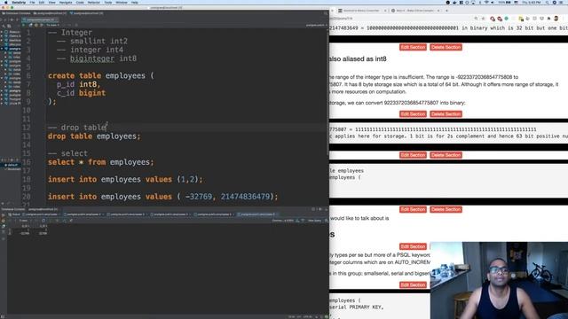The width and height of the screenshot is (568, 319).
Task: Click the -32769 cell in results grid
Action: coord(25,234)
